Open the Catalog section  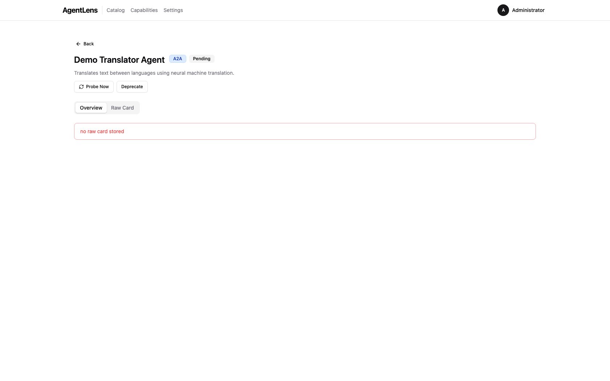pos(115,10)
